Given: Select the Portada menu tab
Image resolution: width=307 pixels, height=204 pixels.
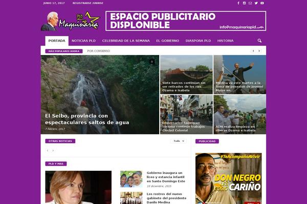Looking at the screenshot, I should click(x=57, y=41).
